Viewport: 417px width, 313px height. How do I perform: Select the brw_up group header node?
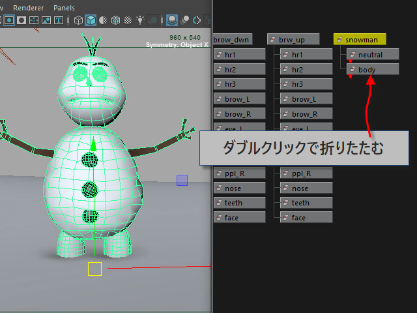[292, 40]
